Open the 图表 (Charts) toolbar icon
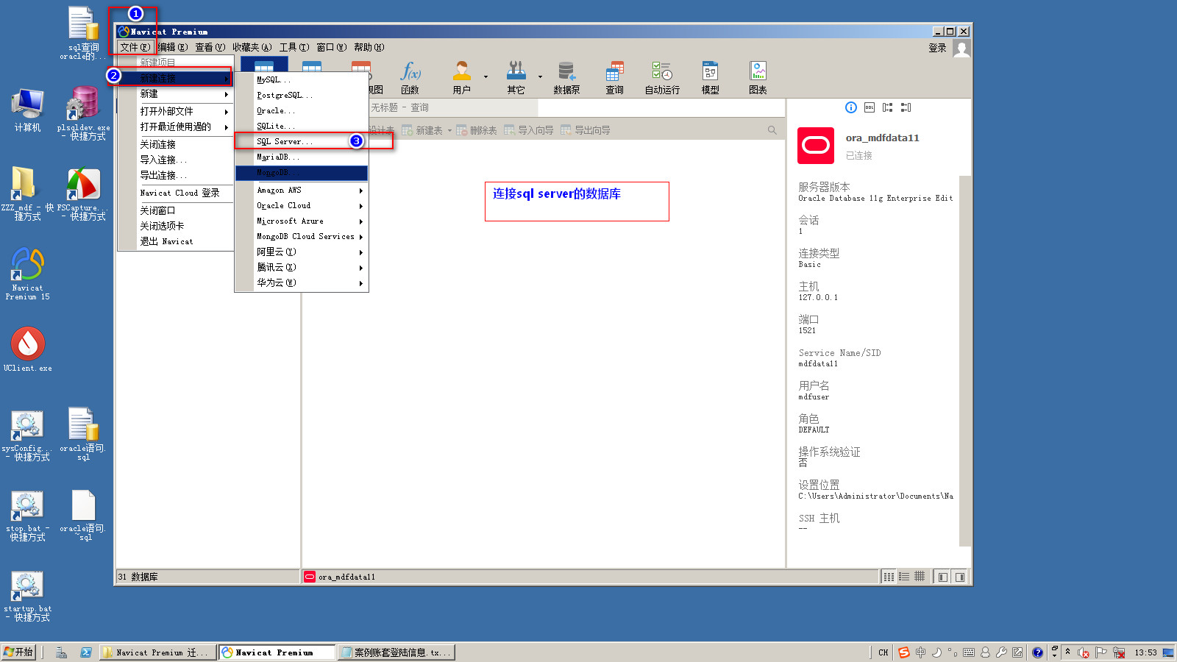 point(758,77)
